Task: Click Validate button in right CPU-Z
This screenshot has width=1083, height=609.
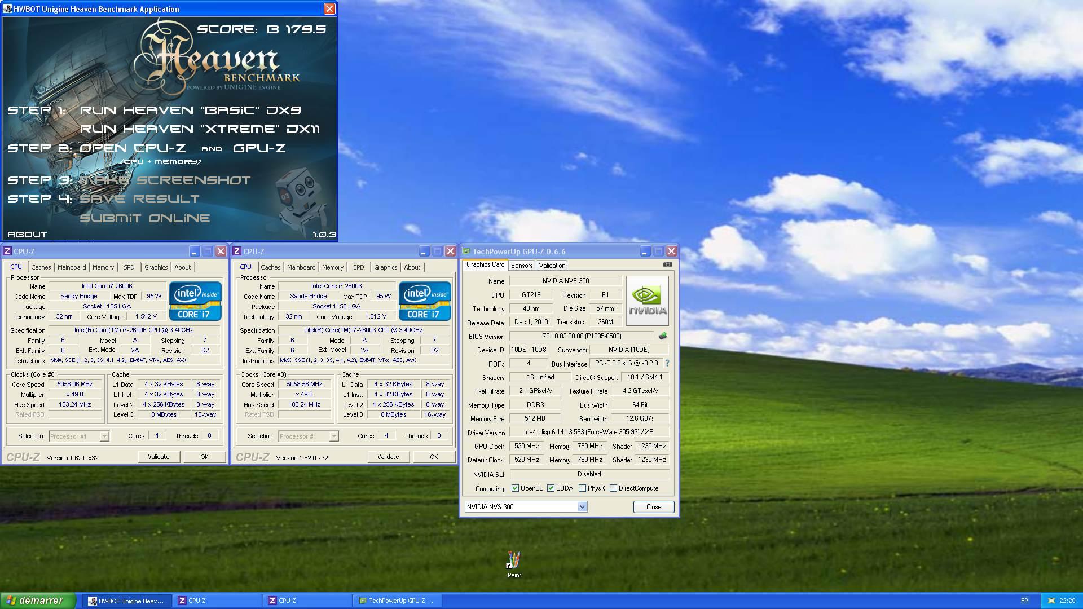Action: coord(388,457)
